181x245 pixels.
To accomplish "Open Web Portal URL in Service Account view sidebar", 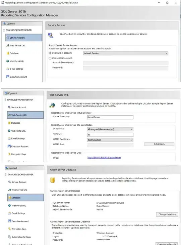I will coord(15,61).
